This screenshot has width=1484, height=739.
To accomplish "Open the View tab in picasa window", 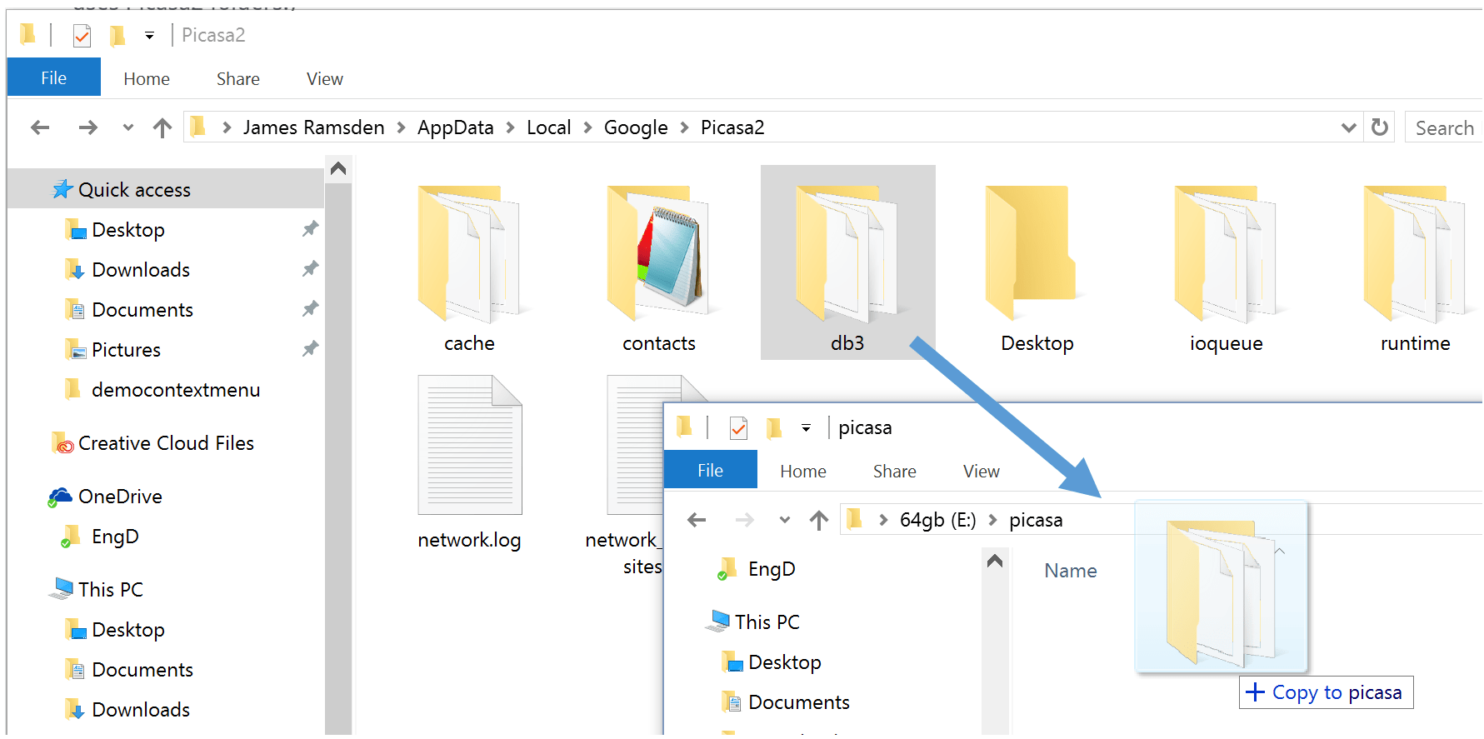I will [982, 471].
